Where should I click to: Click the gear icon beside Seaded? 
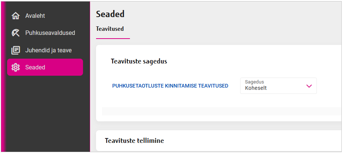pos(15,67)
